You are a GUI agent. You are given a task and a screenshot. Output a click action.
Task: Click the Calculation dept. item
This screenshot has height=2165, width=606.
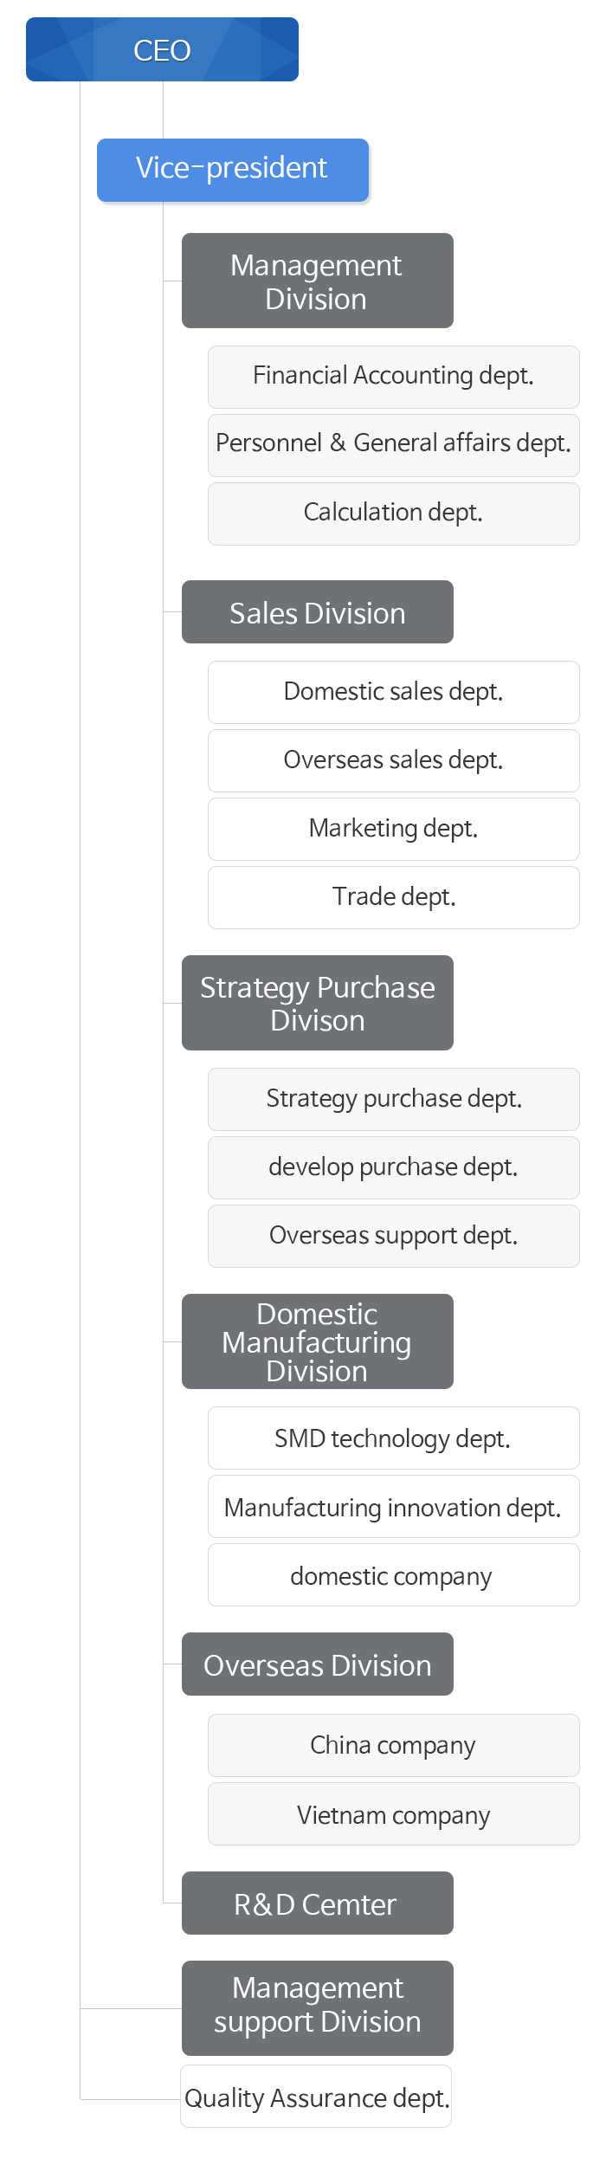[x=393, y=514]
